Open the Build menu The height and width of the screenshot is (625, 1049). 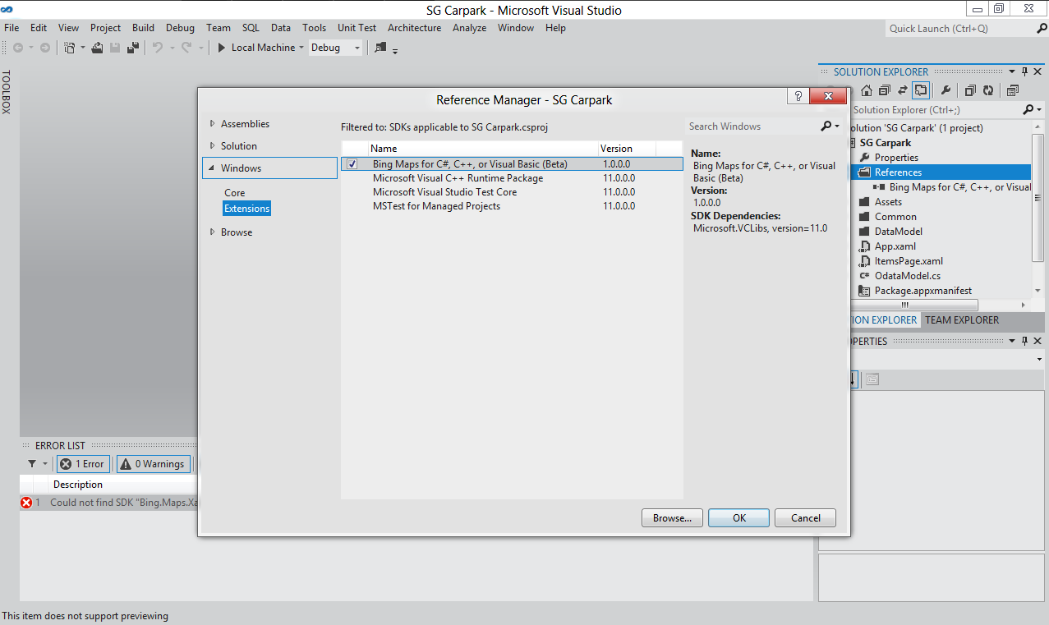coord(144,28)
